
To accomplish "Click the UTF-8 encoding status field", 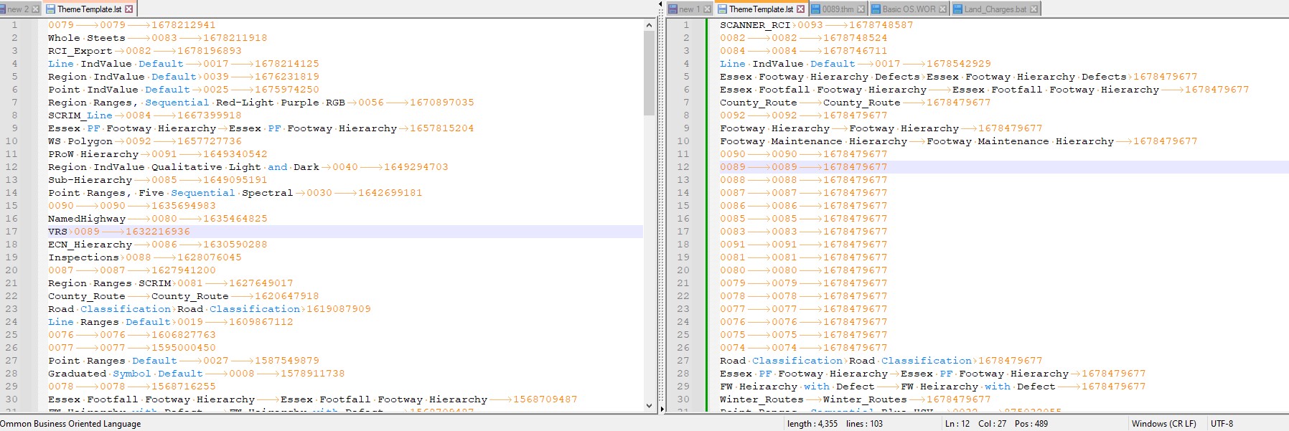I will click(x=1222, y=424).
